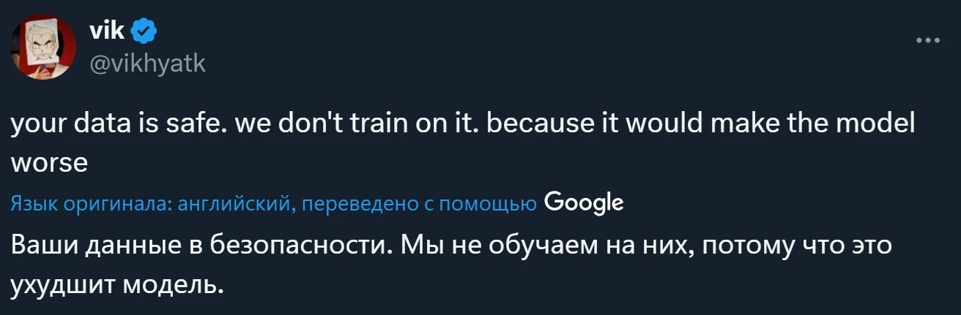This screenshot has height=315, width=961.
Task: Click the display name "vik"
Action: [x=105, y=31]
